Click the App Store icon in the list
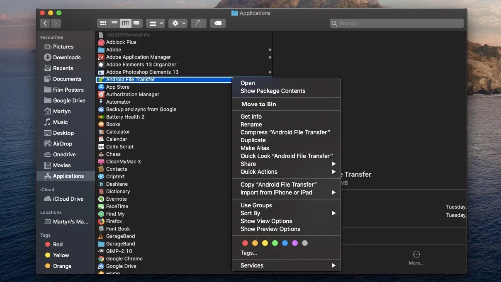Screen dimensions: 501x282 101,87
